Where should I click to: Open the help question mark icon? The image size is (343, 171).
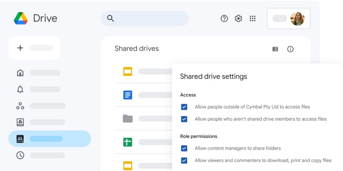[x=224, y=19]
